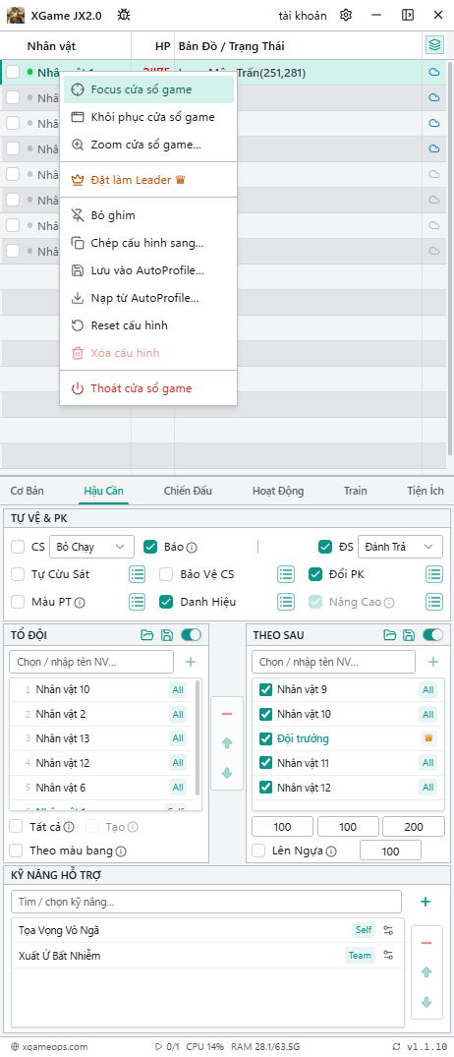Toggle the THEO SAU switch off
The width and height of the screenshot is (454, 1057).
[433, 635]
